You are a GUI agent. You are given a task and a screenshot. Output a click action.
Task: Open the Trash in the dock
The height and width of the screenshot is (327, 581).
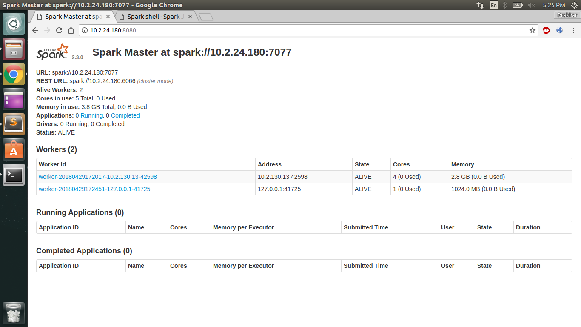tap(14, 313)
